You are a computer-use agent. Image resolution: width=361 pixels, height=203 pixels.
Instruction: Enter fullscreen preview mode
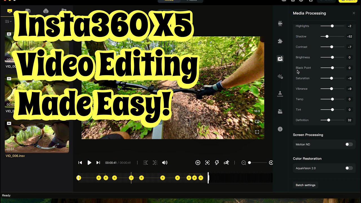pyautogui.click(x=257, y=132)
